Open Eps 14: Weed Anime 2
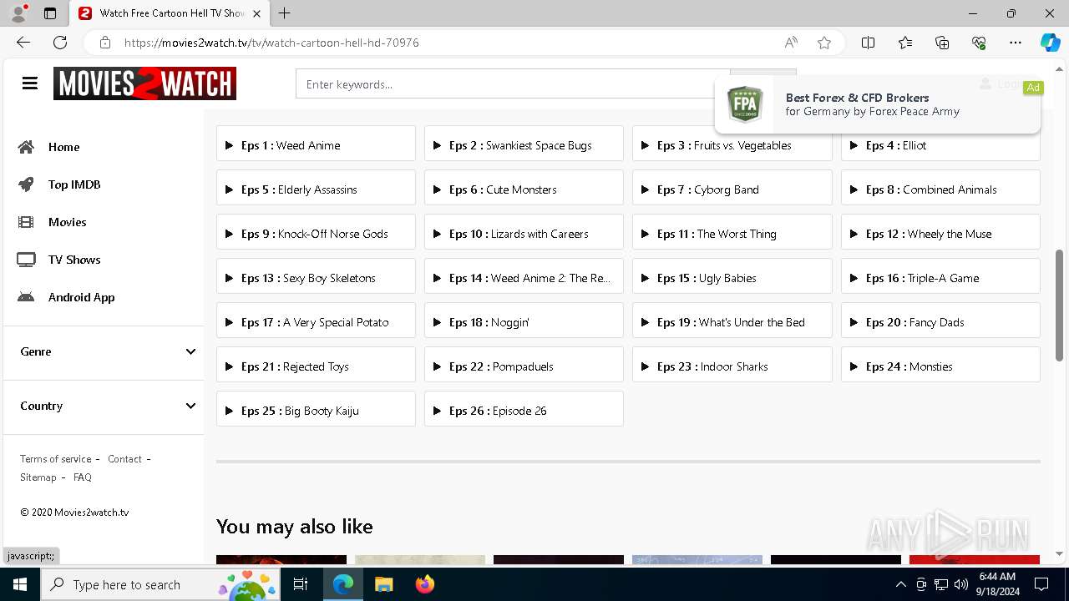 point(524,278)
